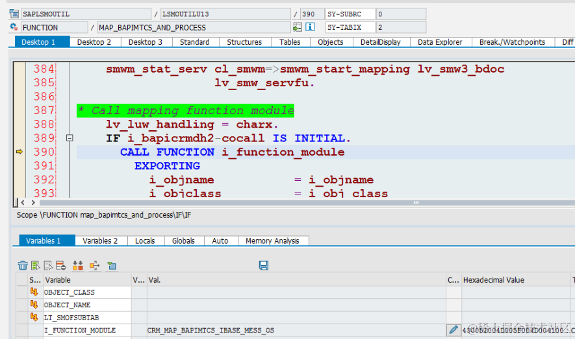Click the Hexadecimal Value column header
Viewport: 575px width, 339px height.
(516, 280)
